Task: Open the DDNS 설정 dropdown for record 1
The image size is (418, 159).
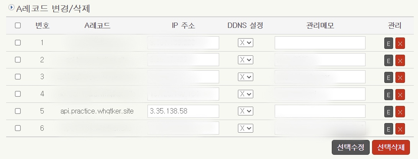Action: point(245,43)
